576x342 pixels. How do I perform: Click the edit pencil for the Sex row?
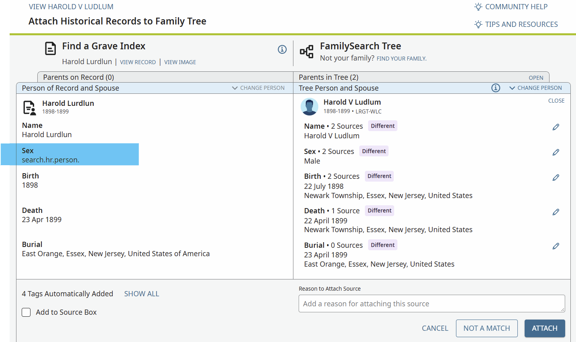pos(556,152)
